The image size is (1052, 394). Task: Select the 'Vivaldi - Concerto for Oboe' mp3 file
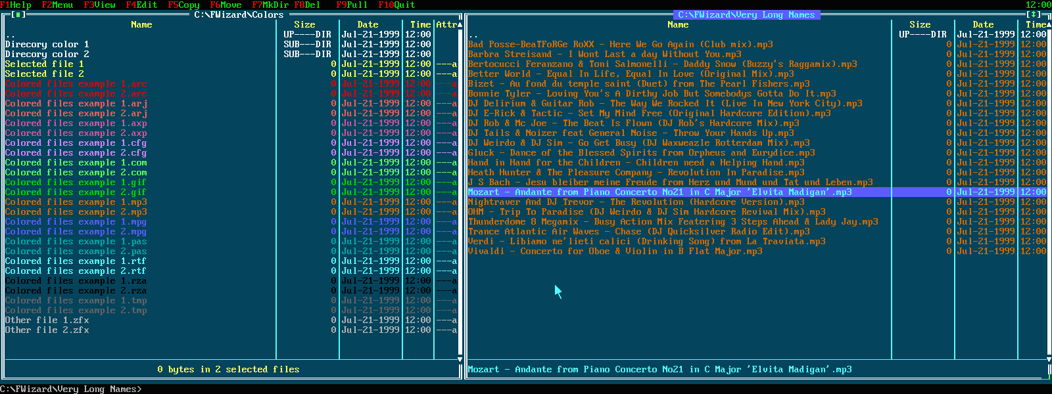(x=615, y=251)
